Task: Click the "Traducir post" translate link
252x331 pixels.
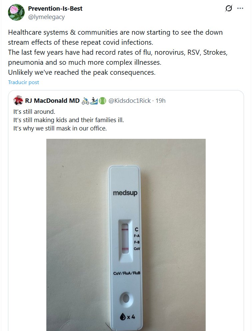Action: (x=23, y=82)
